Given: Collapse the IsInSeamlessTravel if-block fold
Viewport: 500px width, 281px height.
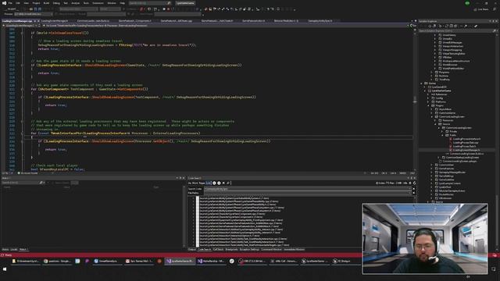Looking at the screenshot, I should click(x=22, y=33).
